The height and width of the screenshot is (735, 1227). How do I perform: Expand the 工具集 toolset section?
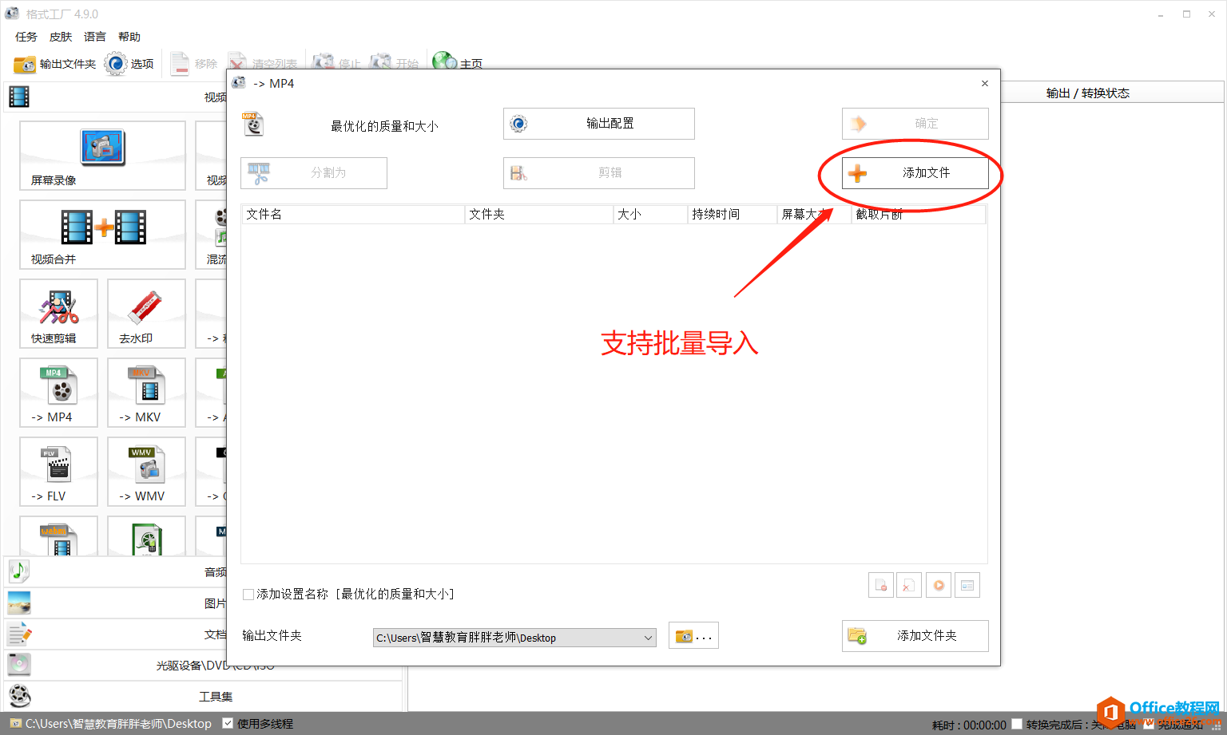(204, 697)
